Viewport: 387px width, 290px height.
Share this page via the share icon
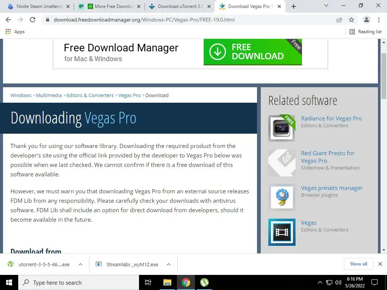click(x=339, y=20)
